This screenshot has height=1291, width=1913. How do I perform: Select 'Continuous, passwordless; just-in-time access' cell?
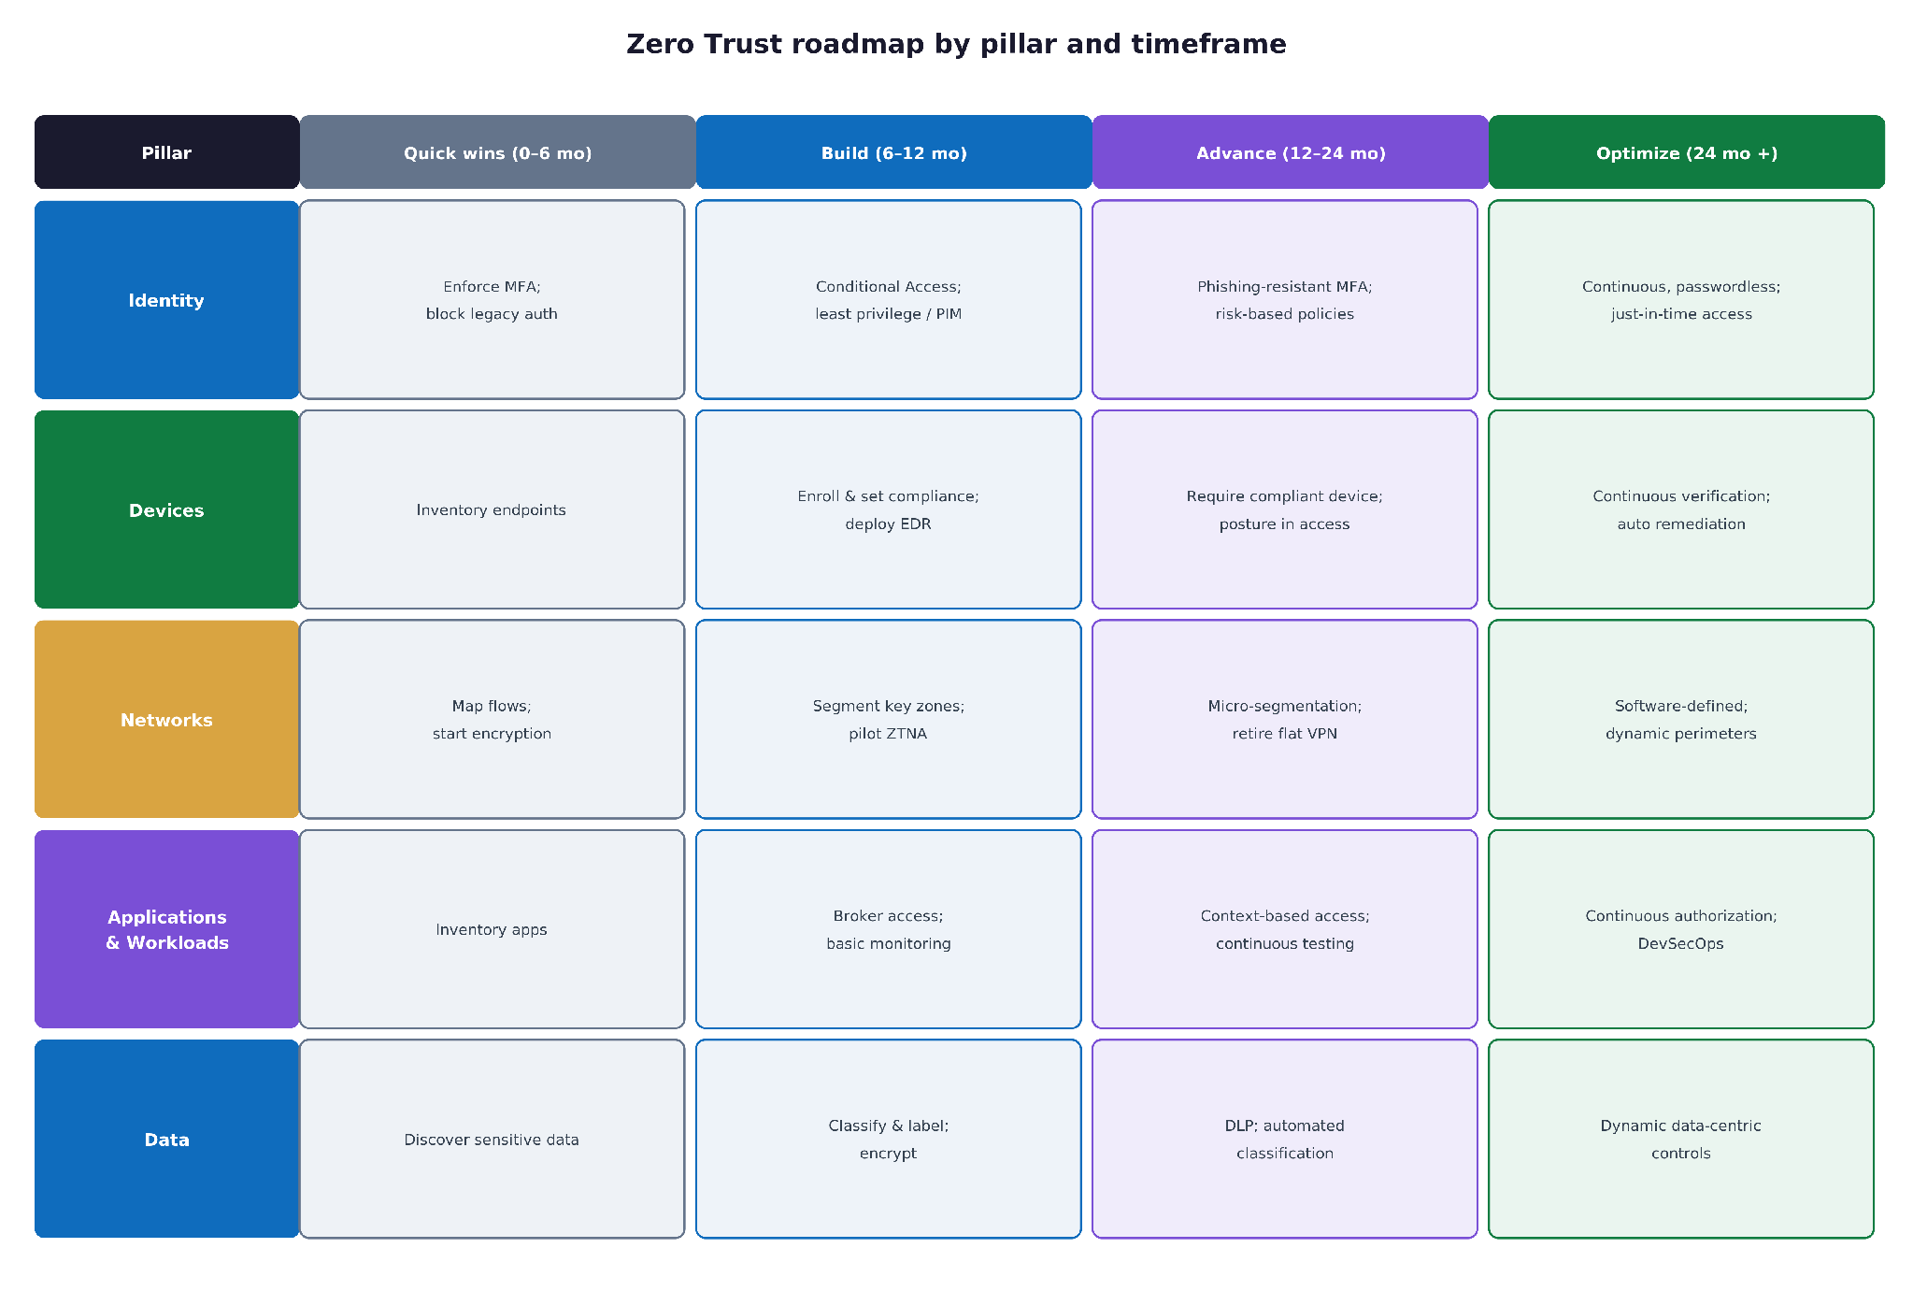pyautogui.click(x=1680, y=300)
